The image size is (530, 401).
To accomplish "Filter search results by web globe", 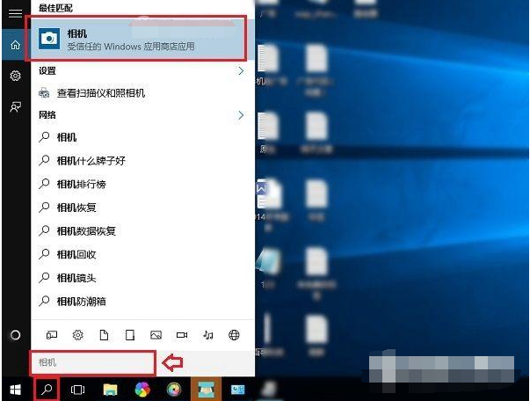I will point(234,335).
